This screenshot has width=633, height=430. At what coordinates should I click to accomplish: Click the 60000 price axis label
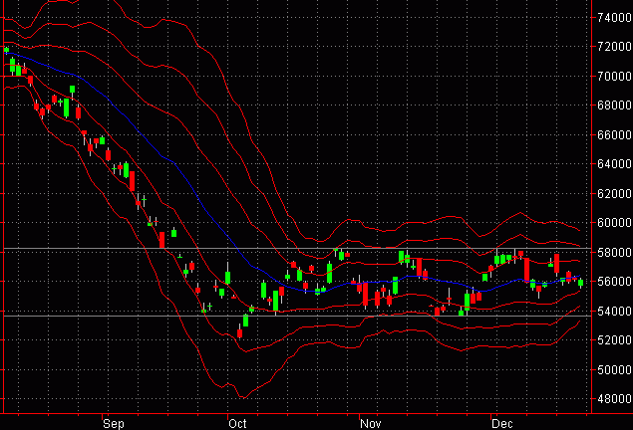(x=614, y=222)
